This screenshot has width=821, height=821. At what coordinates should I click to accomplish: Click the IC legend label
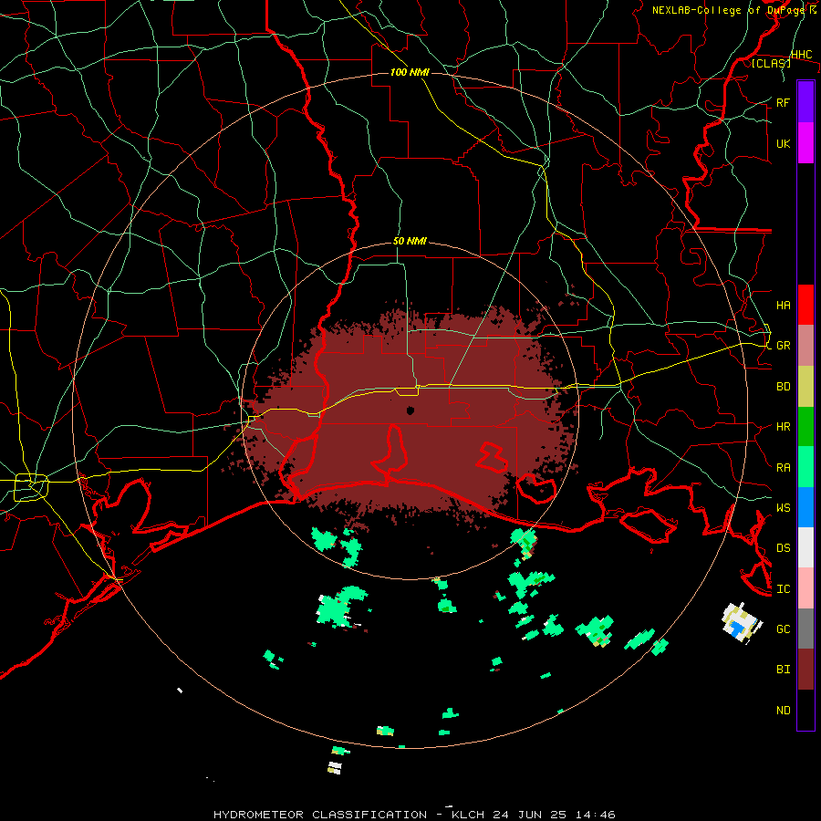pos(783,589)
